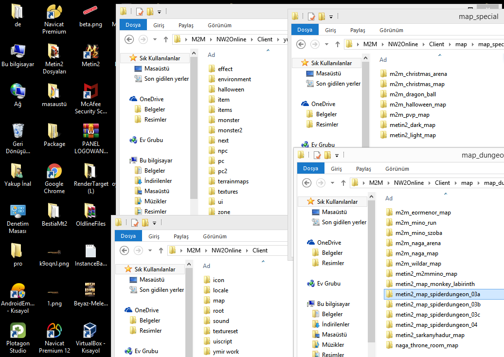Launch the Metin2 desktop icon

pyautogui.click(x=90, y=55)
